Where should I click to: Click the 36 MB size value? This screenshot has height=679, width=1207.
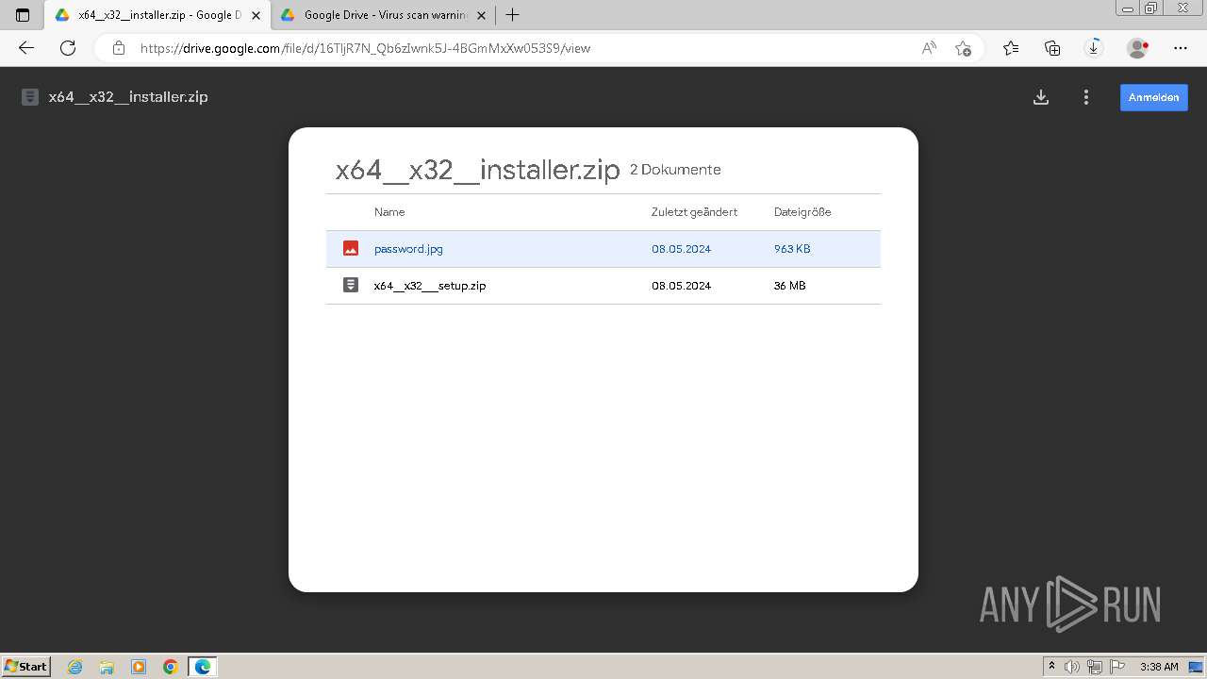[x=789, y=286]
